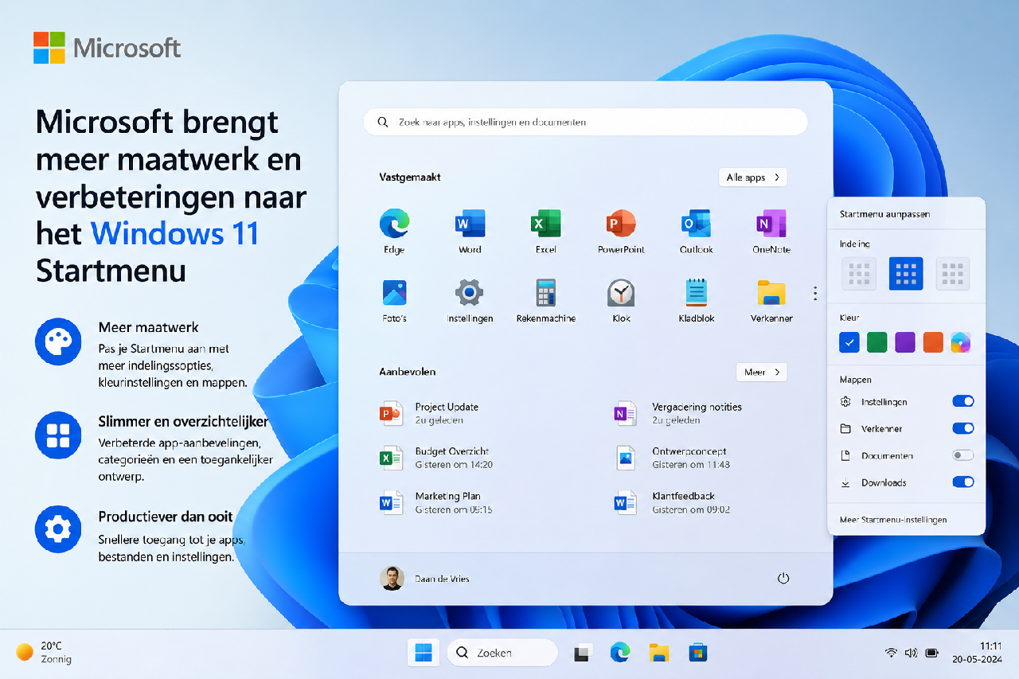
Task: Click the volume speaker tray icon
Action: (x=912, y=653)
